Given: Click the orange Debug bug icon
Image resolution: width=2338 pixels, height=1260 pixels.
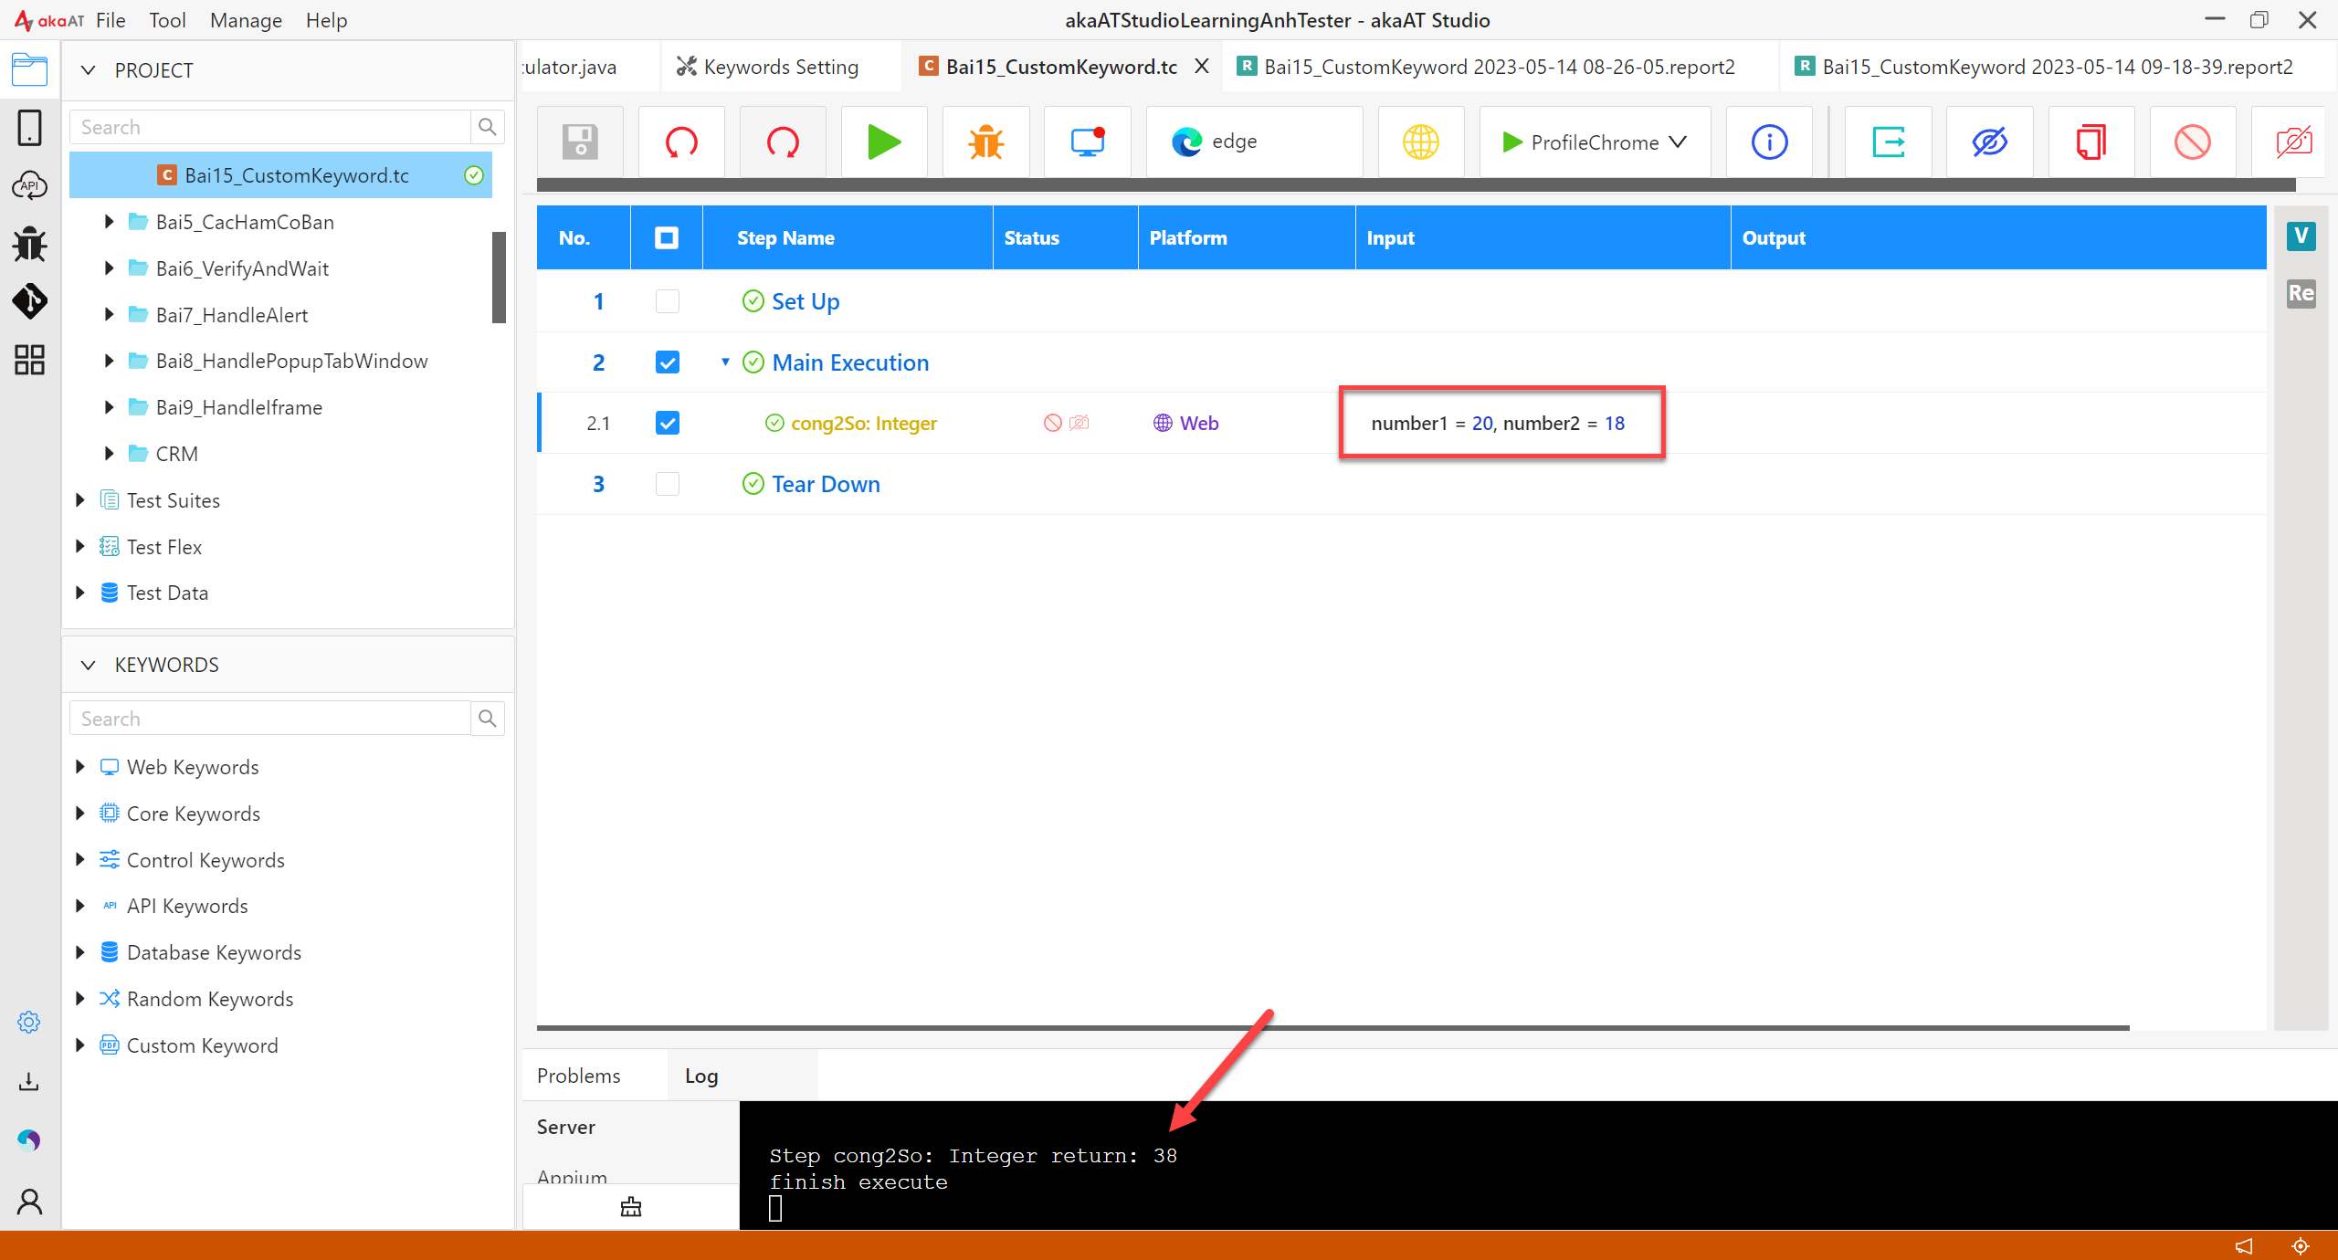Looking at the screenshot, I should point(986,142).
